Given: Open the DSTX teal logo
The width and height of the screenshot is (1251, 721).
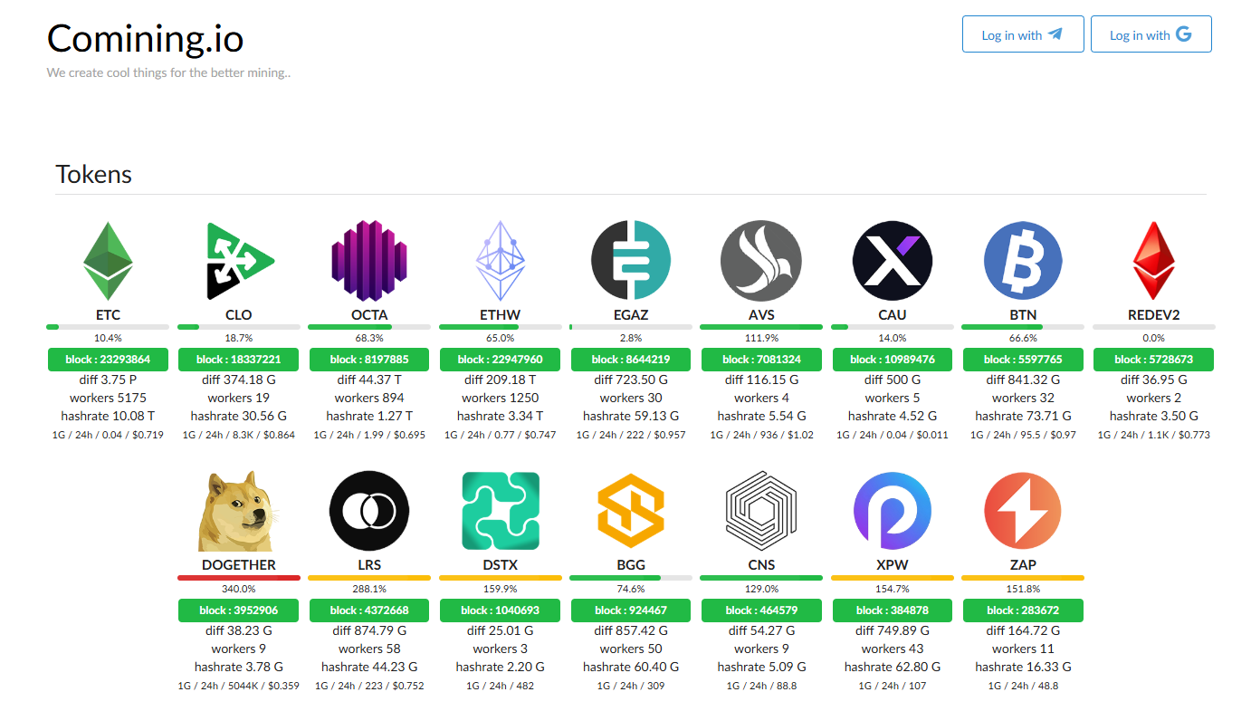Looking at the screenshot, I should click(x=500, y=511).
